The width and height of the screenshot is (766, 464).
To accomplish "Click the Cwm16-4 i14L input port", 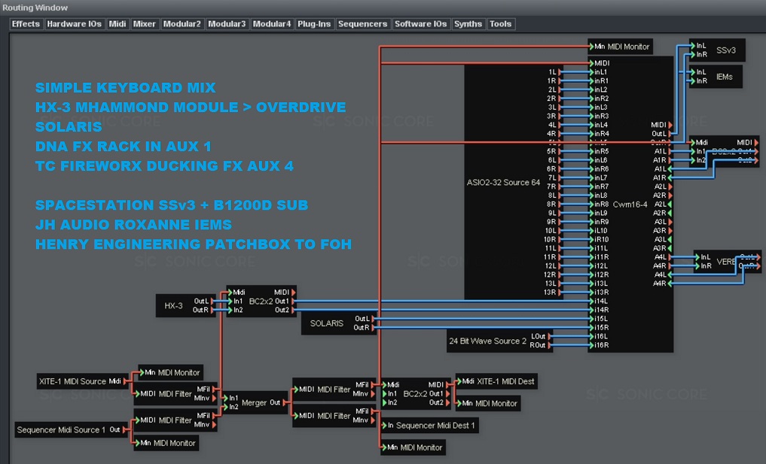I will [591, 302].
